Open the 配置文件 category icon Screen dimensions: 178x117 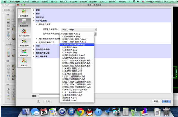coord(24,62)
